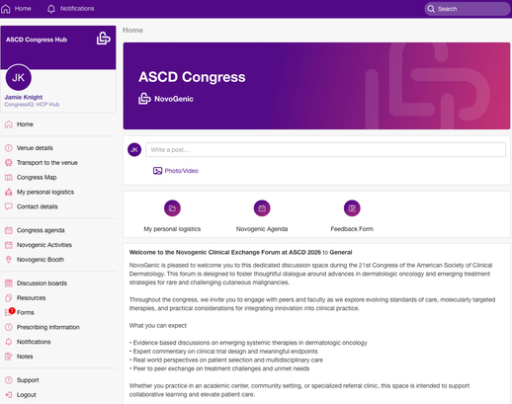
Task: Focus the Search field in the top bar
Action: tap(467, 9)
